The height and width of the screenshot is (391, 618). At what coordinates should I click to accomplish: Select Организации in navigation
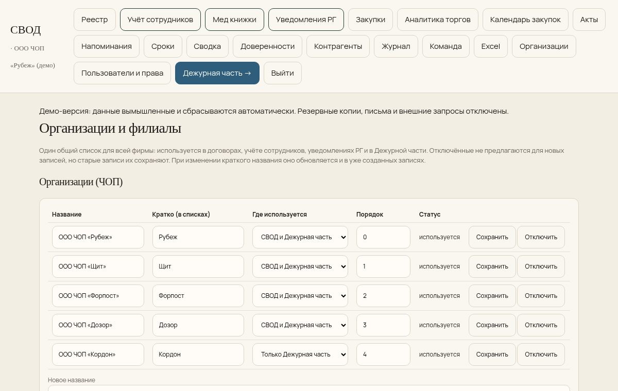[544, 46]
